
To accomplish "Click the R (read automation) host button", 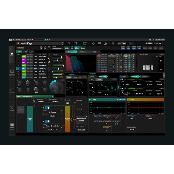I will tap(16, 40).
